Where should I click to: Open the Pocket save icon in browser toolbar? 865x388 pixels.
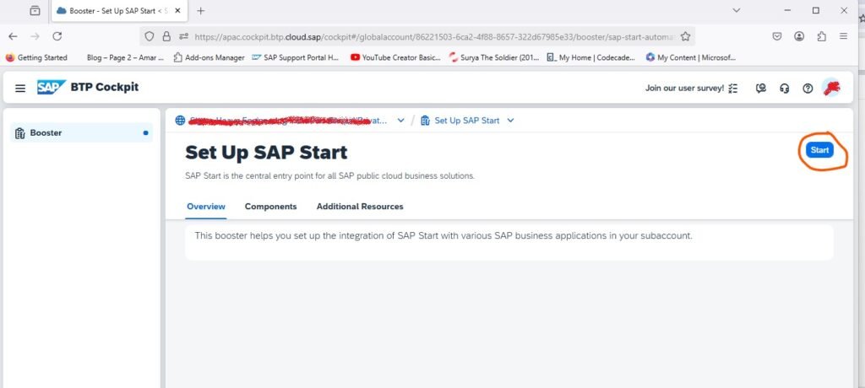(x=777, y=36)
